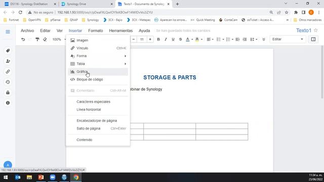324x182 pixels.
Task: Select Caracteres especiales menu item
Action: coord(98,102)
